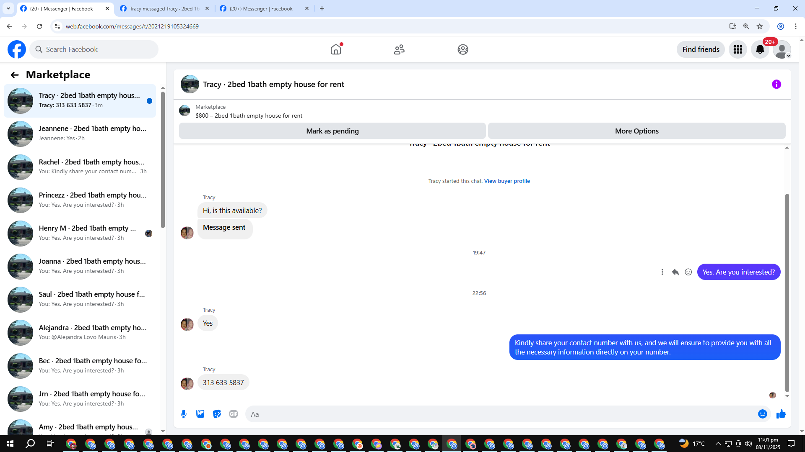Open the Facebook menu grid
805x452 pixels.
tap(737, 50)
